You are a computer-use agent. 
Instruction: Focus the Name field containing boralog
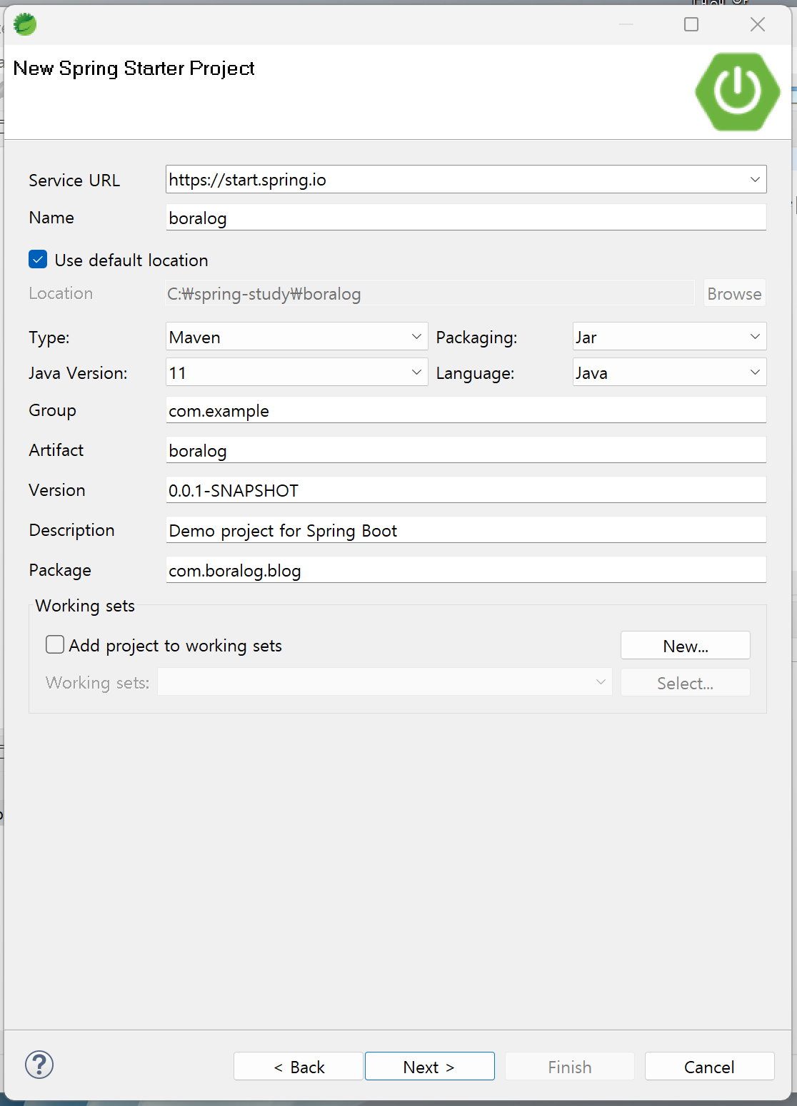(466, 217)
